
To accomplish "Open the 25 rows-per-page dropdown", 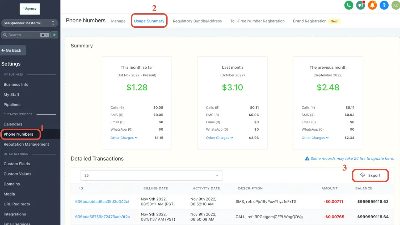I will point(151,175).
